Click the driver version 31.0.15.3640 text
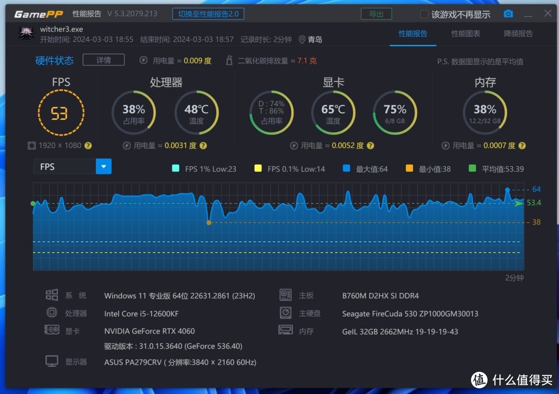 [173, 346]
